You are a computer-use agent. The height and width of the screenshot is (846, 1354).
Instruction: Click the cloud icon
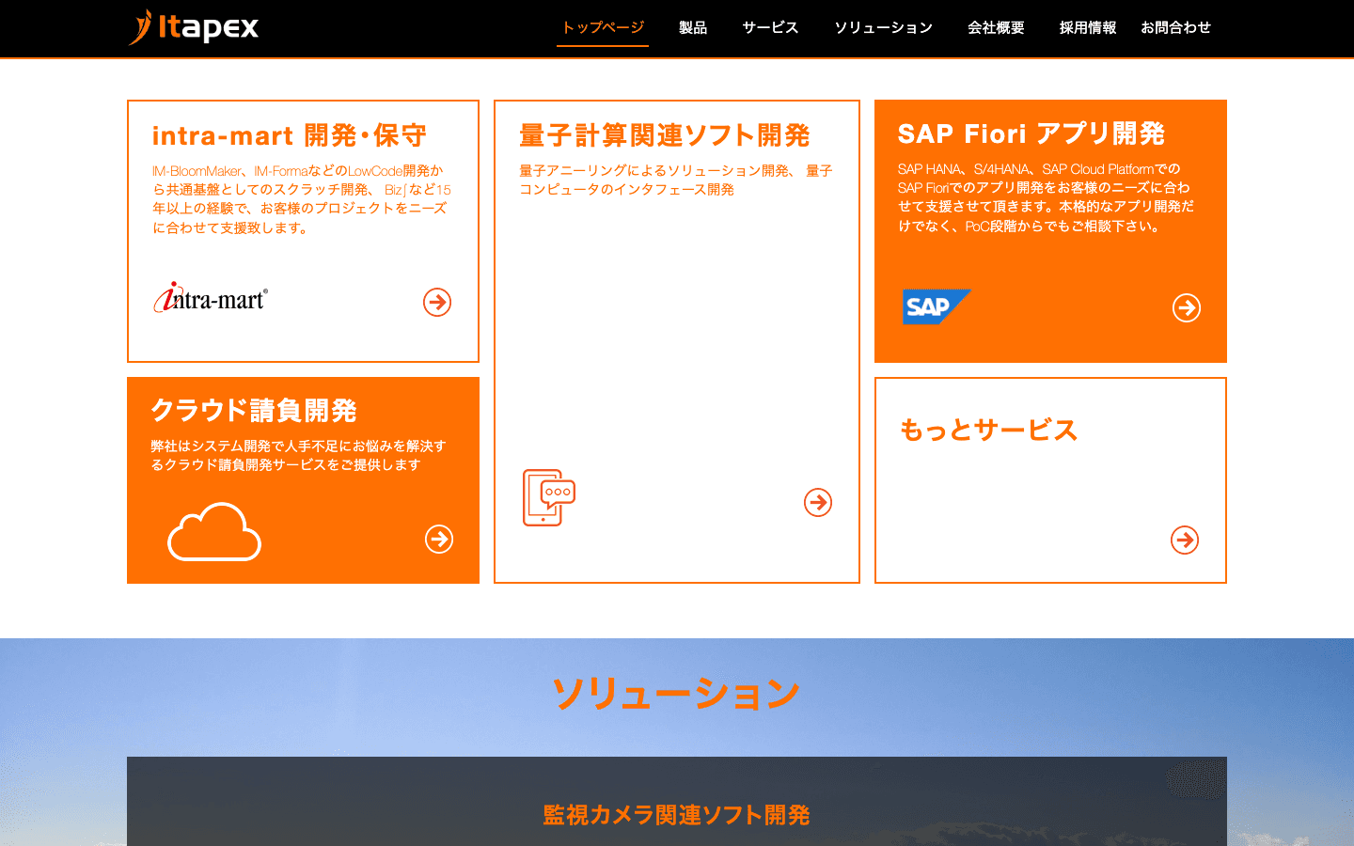tap(214, 531)
